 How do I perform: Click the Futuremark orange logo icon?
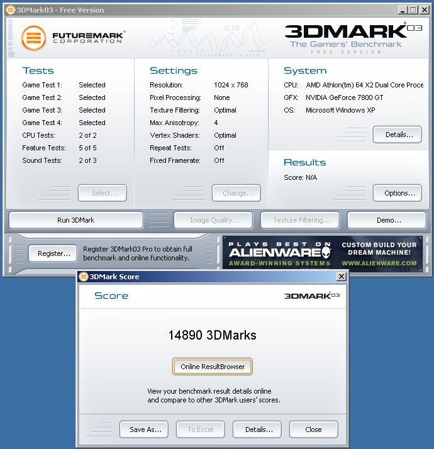[x=33, y=38]
